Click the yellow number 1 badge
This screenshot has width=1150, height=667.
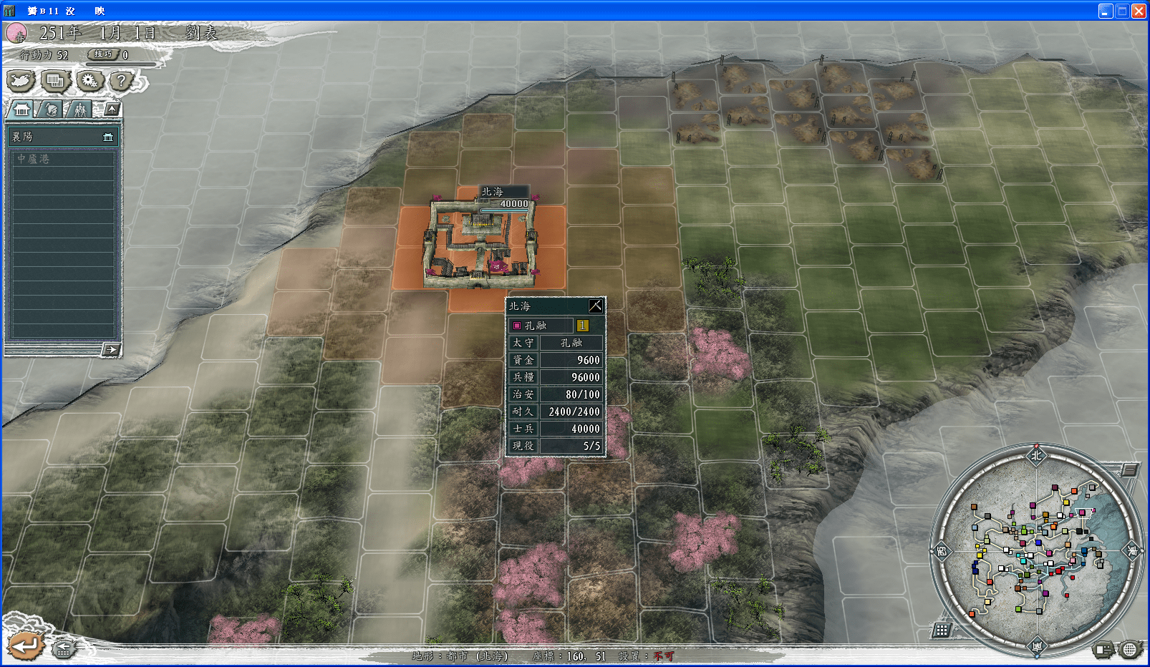tap(582, 325)
